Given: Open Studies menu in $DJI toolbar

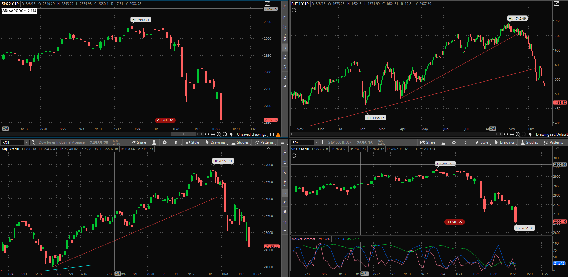Looking at the screenshot, I should coord(240,142).
